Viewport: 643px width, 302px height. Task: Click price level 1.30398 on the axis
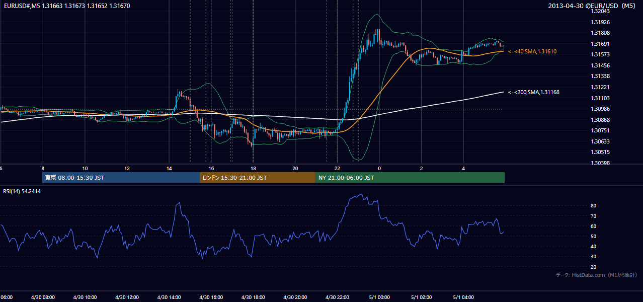[x=600, y=163]
